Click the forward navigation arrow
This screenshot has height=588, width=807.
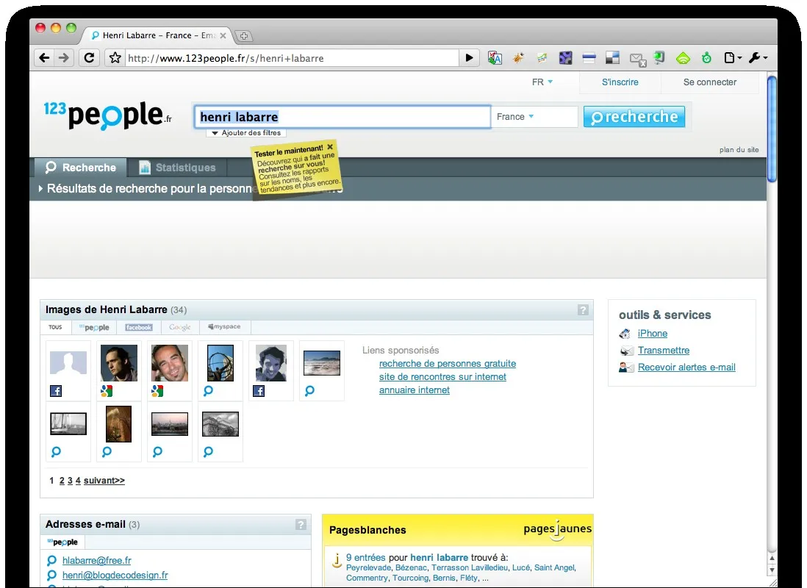click(x=64, y=57)
